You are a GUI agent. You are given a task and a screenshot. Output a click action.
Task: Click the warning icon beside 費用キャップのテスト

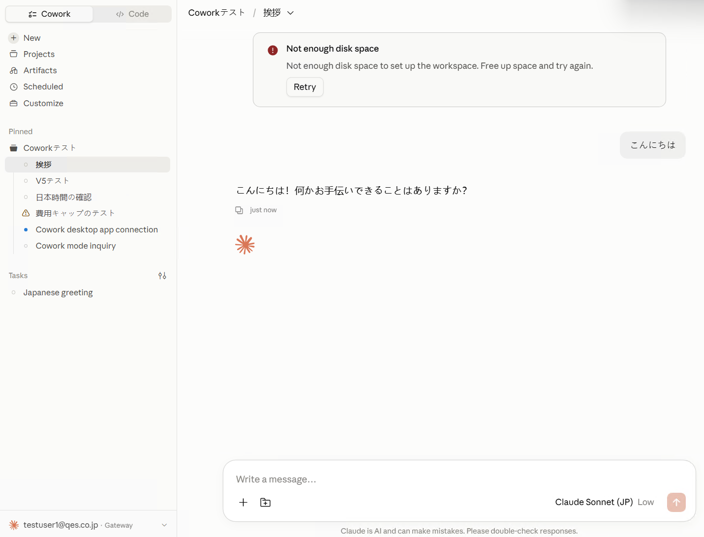pos(26,213)
